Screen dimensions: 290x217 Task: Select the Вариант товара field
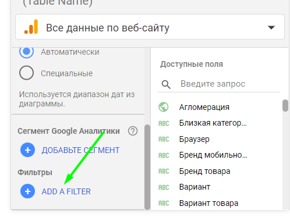[x=208, y=203]
